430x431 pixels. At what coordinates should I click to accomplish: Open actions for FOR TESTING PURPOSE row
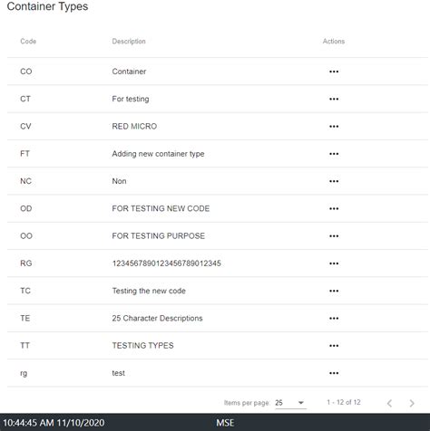point(334,236)
